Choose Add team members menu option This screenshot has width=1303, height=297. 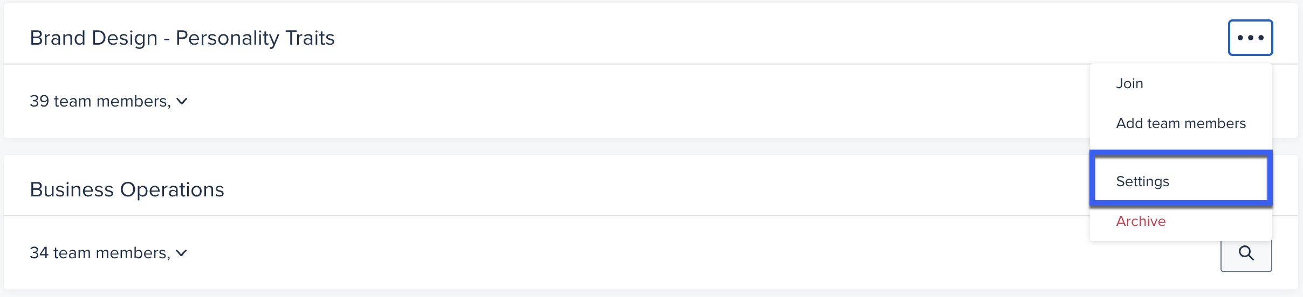click(x=1181, y=123)
